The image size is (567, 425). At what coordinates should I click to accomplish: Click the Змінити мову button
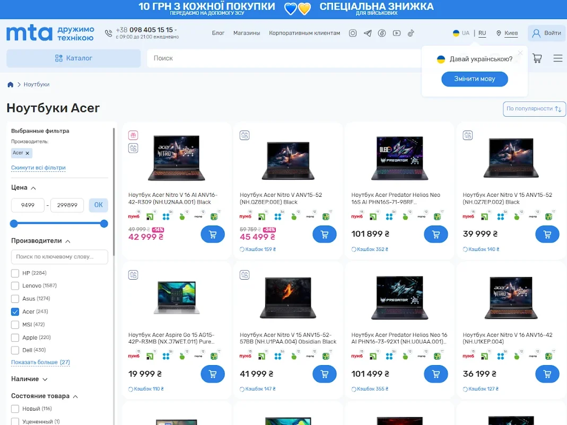(x=474, y=79)
